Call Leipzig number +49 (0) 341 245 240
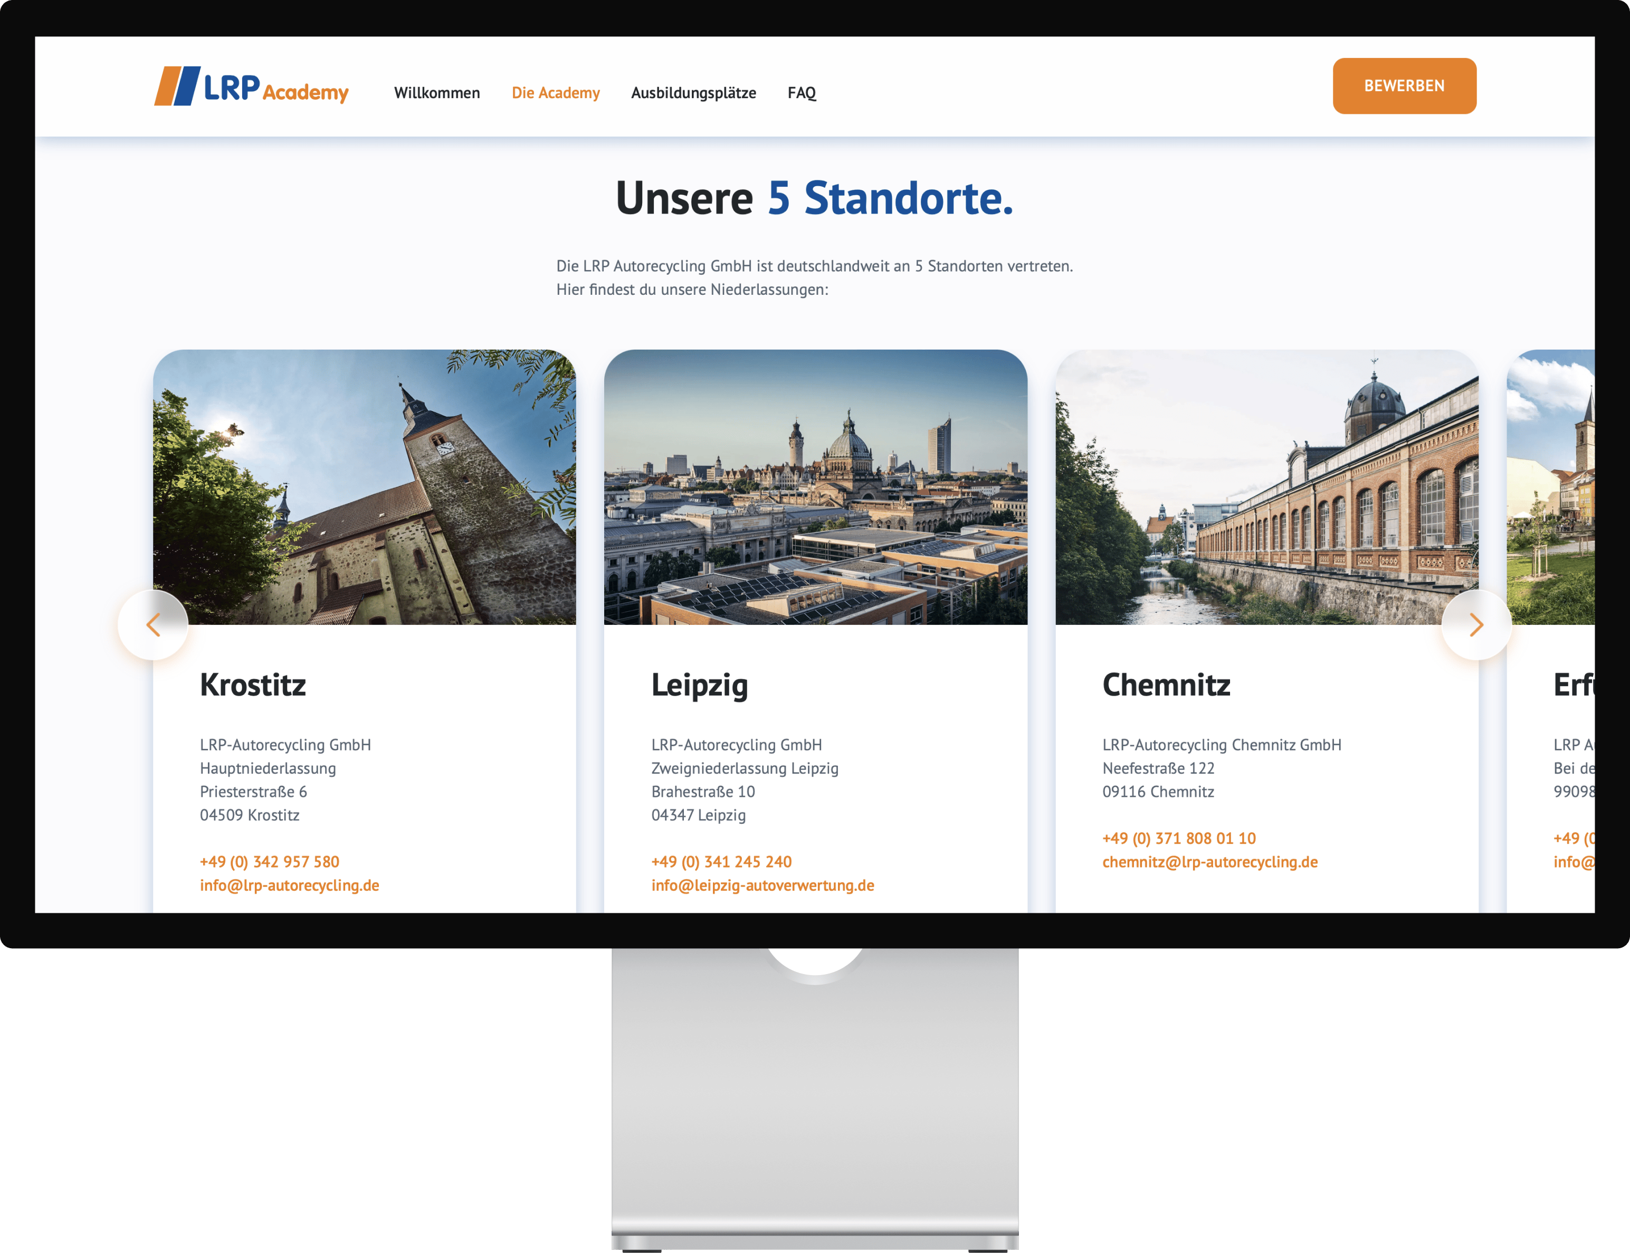The image size is (1630, 1253). point(721,862)
